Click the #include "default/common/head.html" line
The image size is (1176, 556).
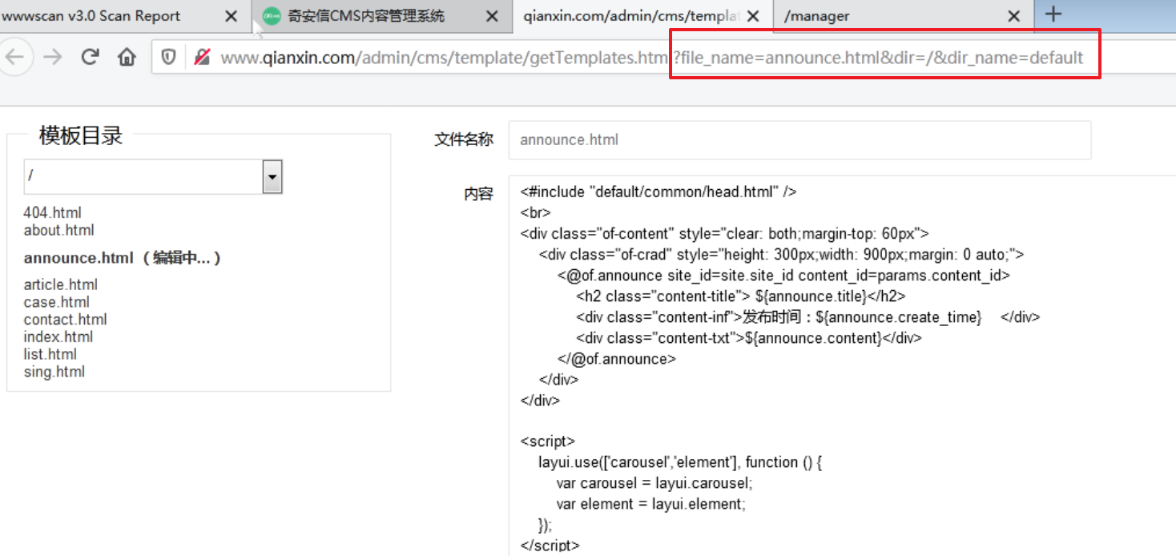point(658,192)
